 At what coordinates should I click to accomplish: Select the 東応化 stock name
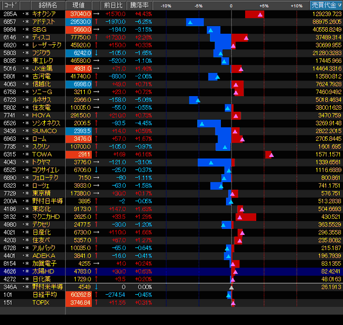click(41, 209)
